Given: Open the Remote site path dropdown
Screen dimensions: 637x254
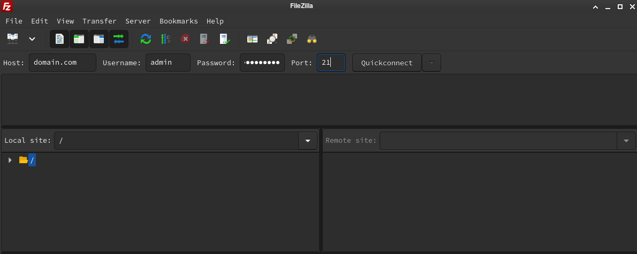Looking at the screenshot, I should pos(626,141).
